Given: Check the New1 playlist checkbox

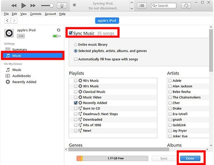Looking at the screenshot, I should 76,131.
